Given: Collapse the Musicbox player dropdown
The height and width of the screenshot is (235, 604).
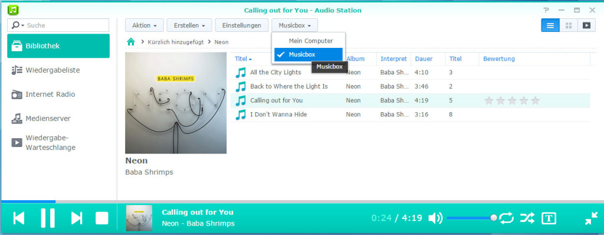Looking at the screenshot, I should click(295, 25).
